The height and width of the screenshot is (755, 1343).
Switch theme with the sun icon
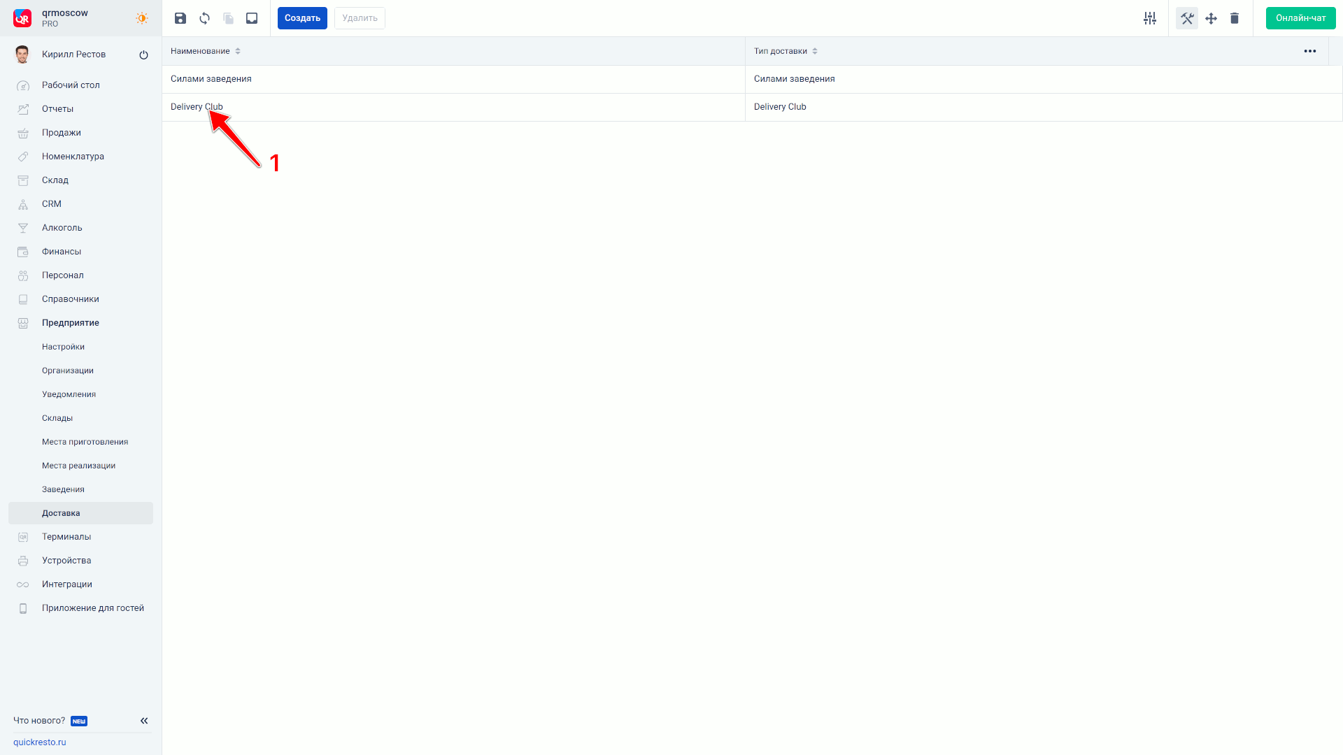coord(142,18)
